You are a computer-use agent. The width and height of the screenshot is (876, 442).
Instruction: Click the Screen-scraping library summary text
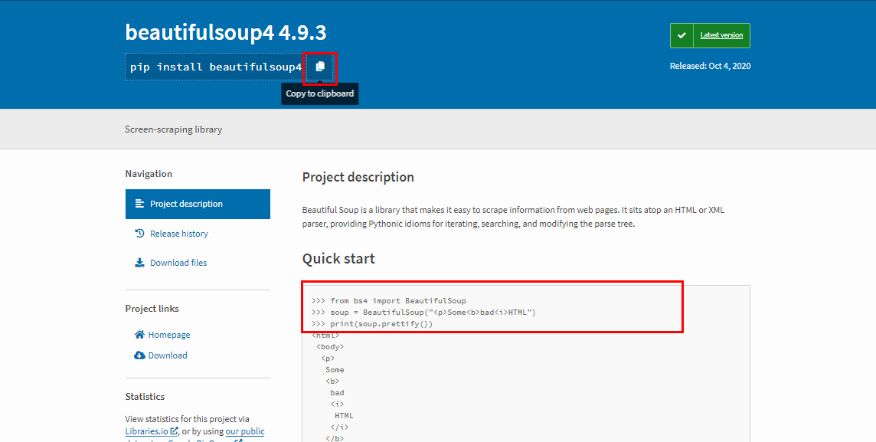point(174,129)
